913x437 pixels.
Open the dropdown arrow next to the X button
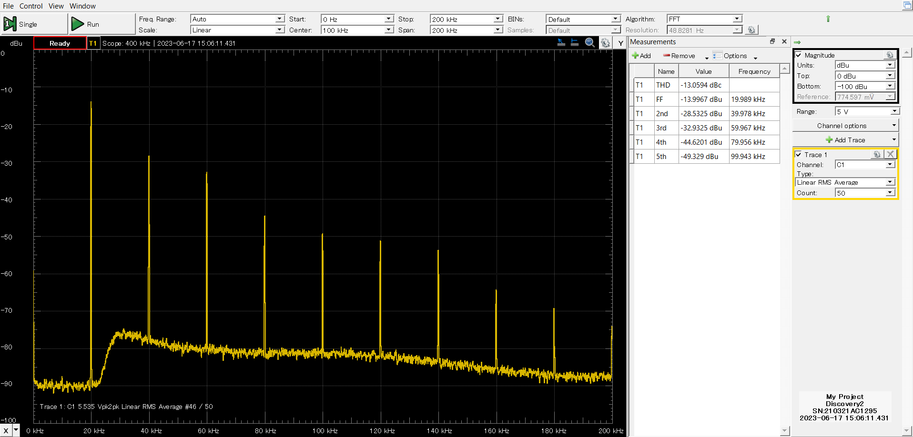16,430
